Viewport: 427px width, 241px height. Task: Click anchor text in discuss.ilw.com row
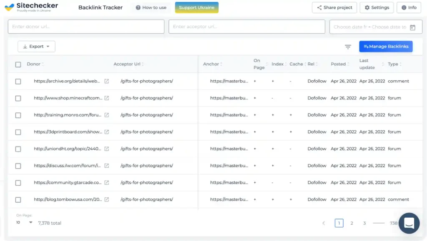[229, 166]
